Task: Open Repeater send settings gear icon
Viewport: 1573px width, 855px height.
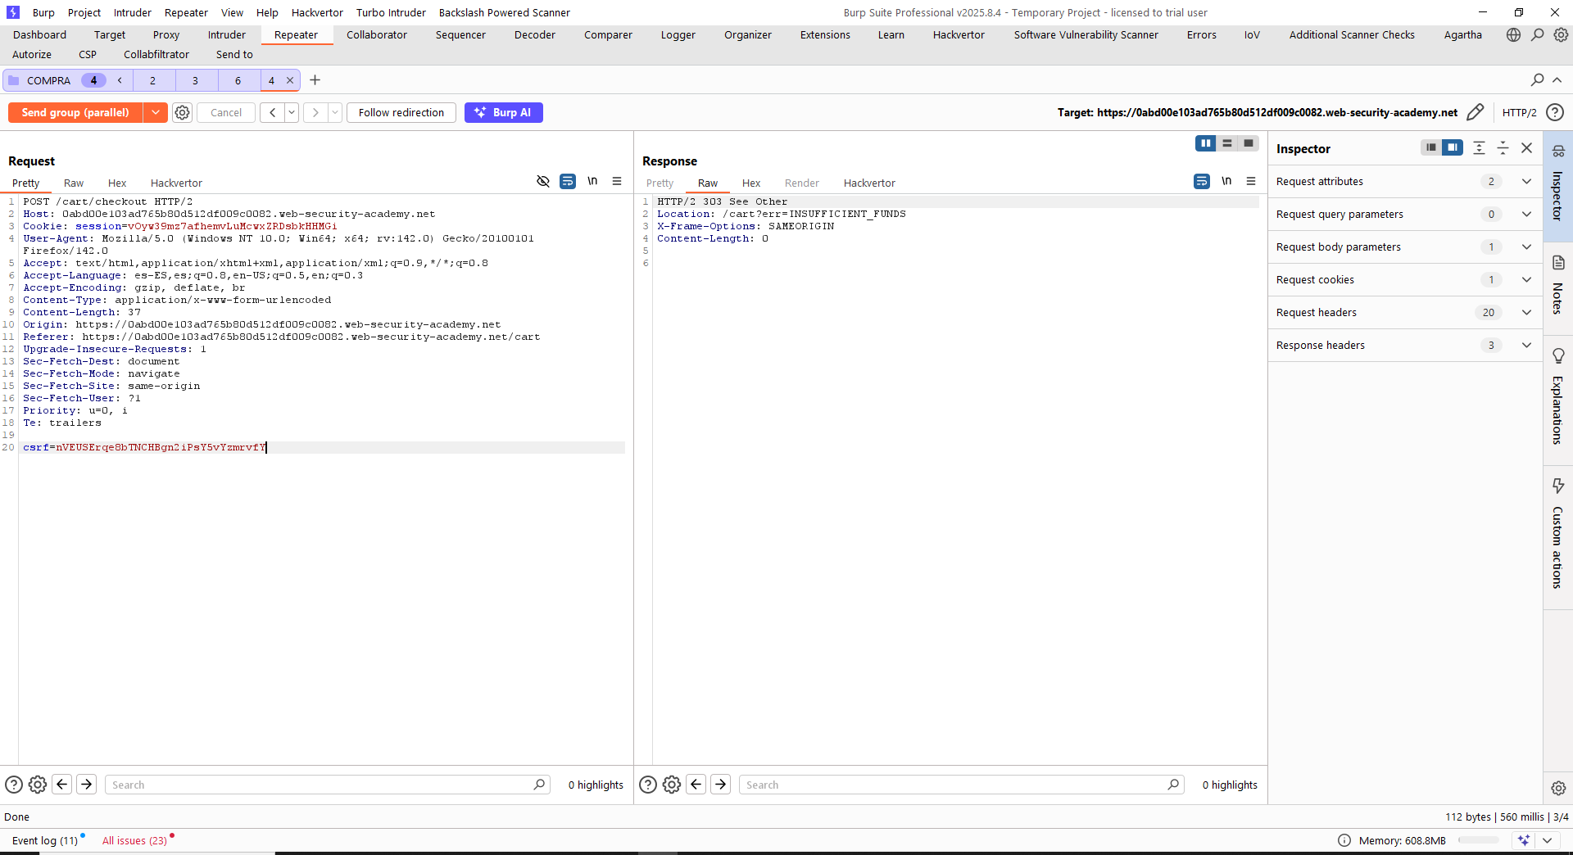Action: [183, 113]
